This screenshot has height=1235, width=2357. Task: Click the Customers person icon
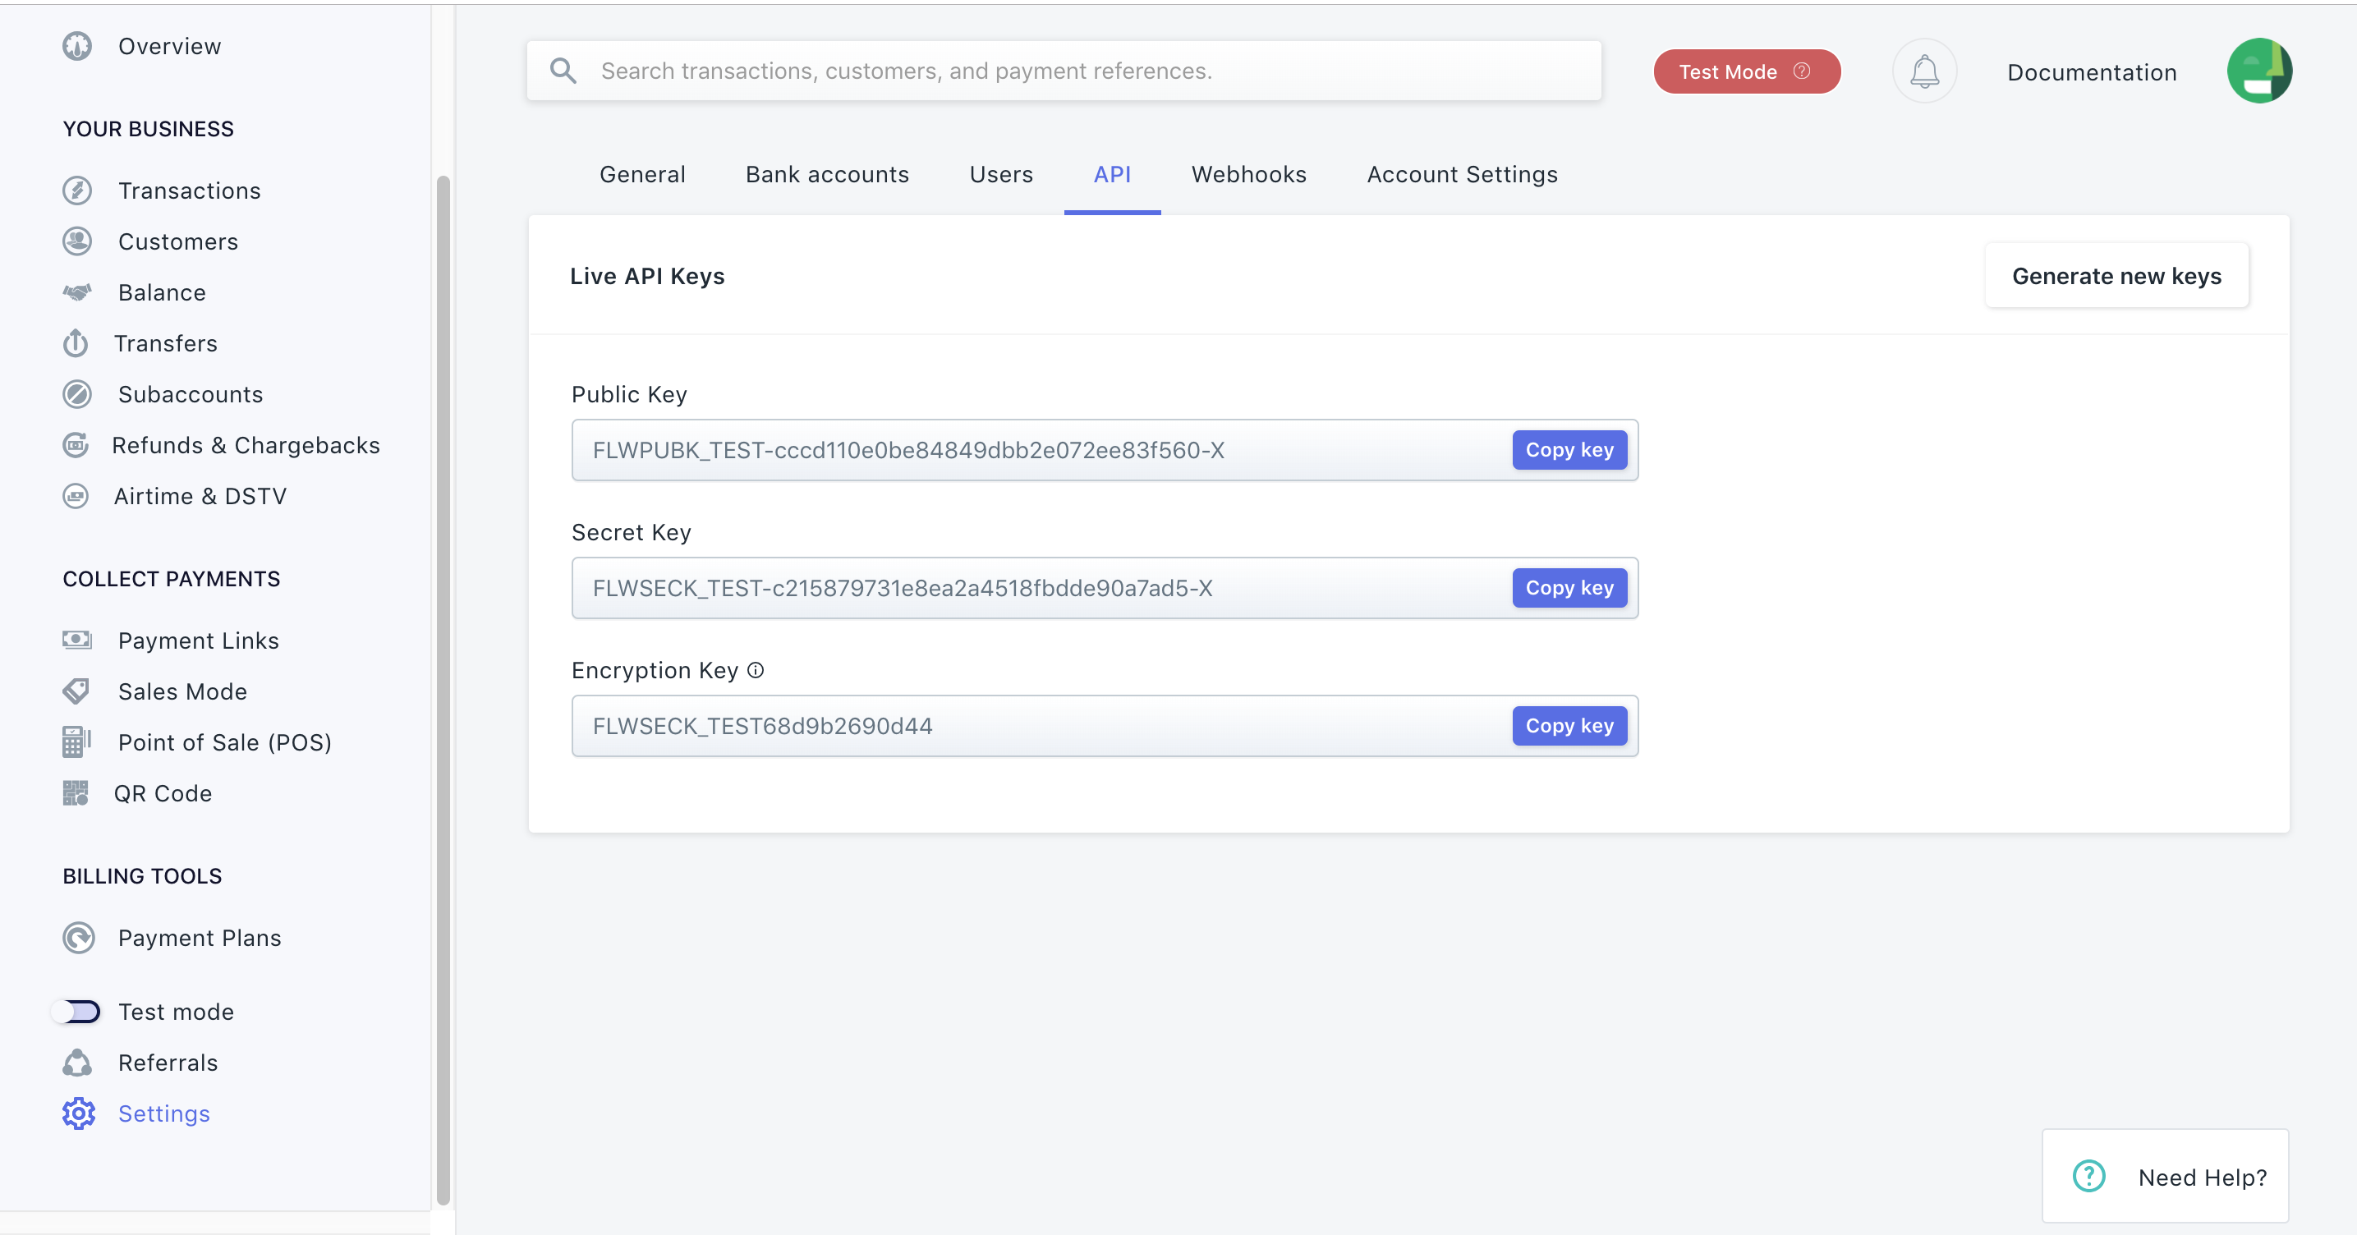pyautogui.click(x=77, y=241)
